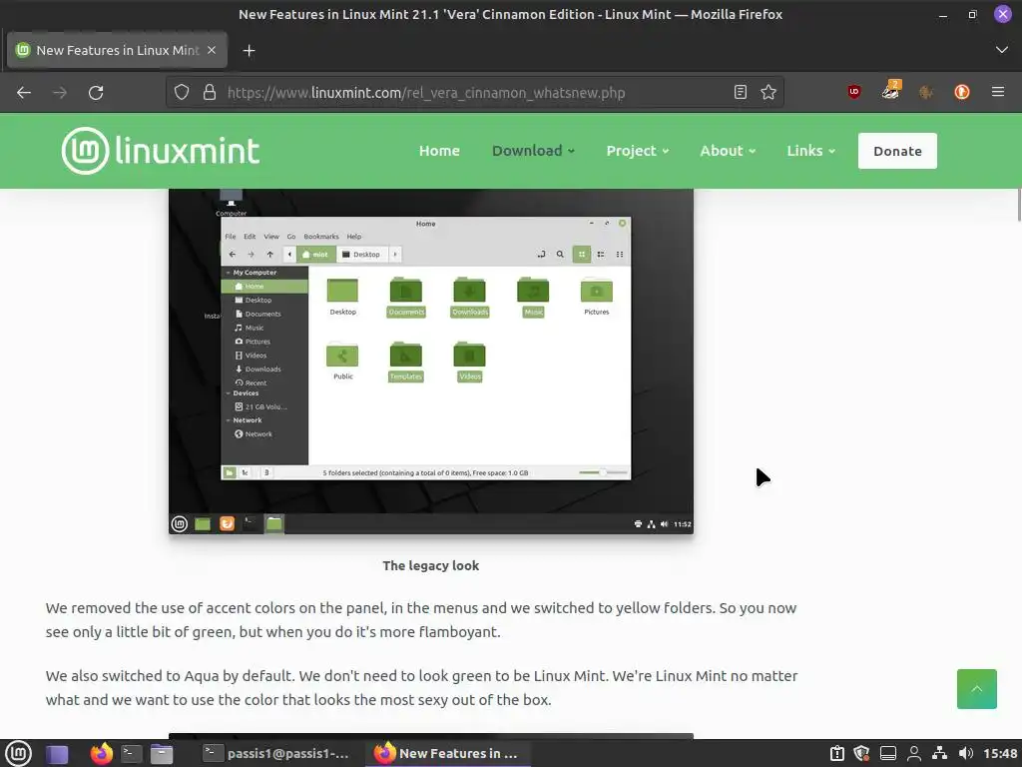This screenshot has height=767, width=1022.
Task: Switch to the passis1@passis1 terminal window
Action: point(275,753)
